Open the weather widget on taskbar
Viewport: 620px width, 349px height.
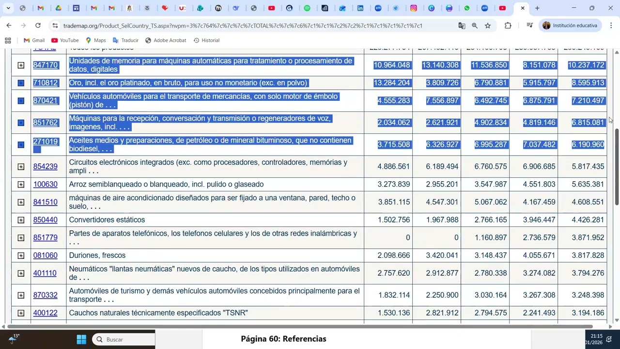(14, 338)
